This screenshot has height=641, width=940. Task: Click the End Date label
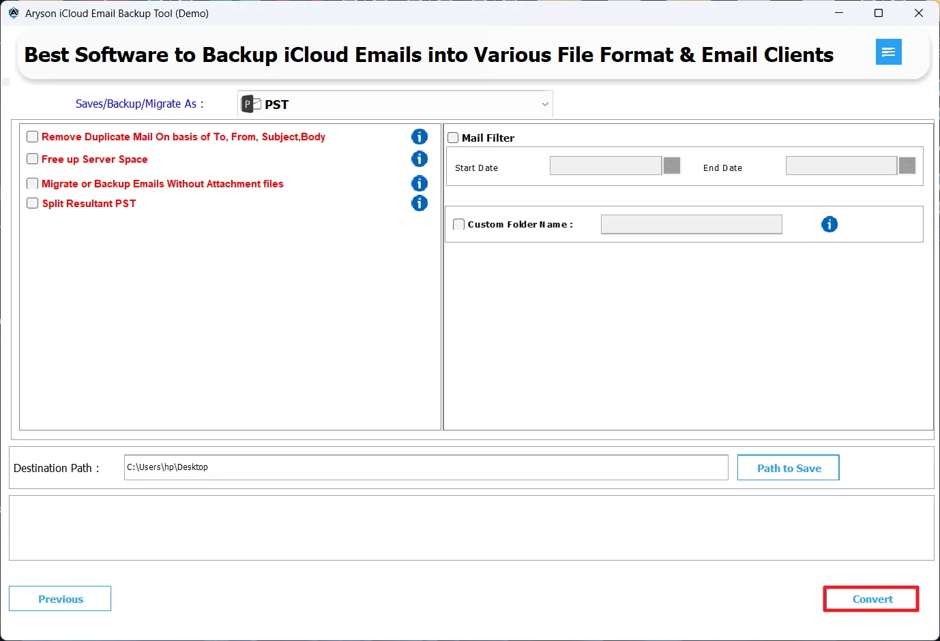click(x=722, y=168)
